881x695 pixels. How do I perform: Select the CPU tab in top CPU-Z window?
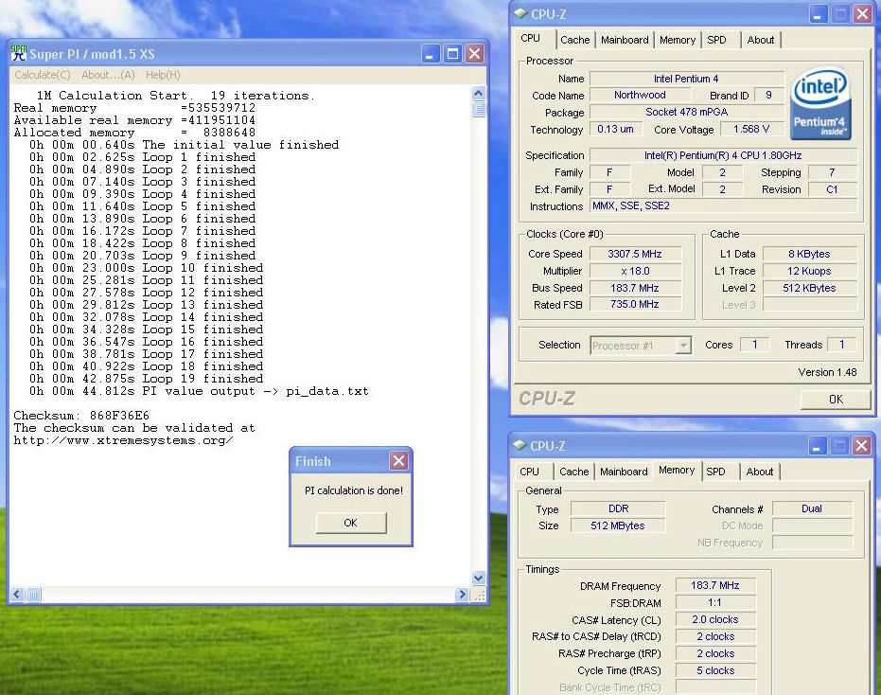530,38
